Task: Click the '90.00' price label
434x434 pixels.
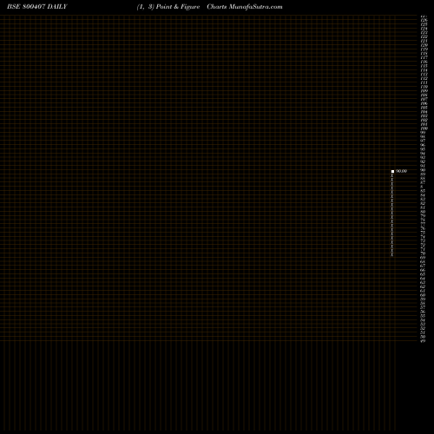Action: (401, 171)
